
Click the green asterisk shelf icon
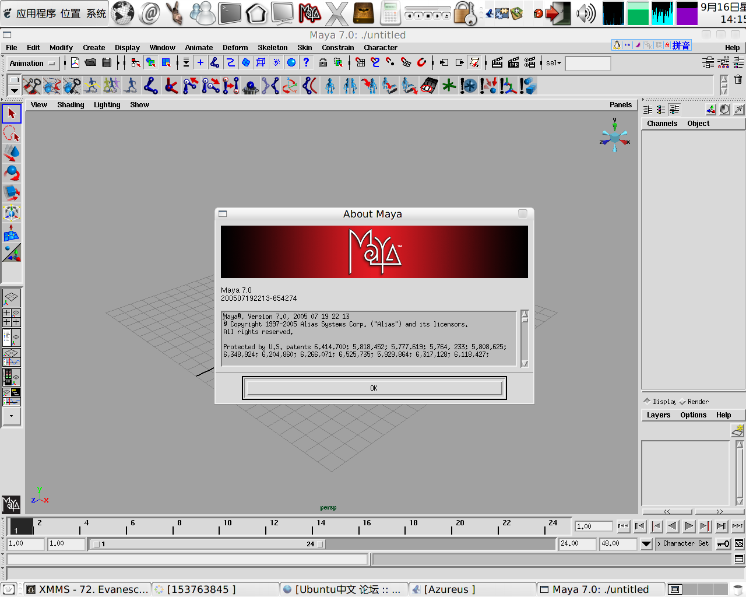(x=448, y=86)
